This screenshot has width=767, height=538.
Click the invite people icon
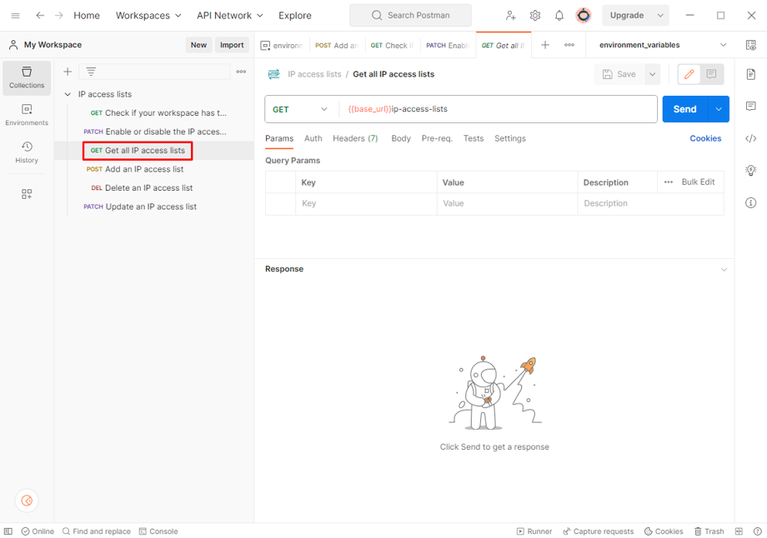[x=511, y=16]
